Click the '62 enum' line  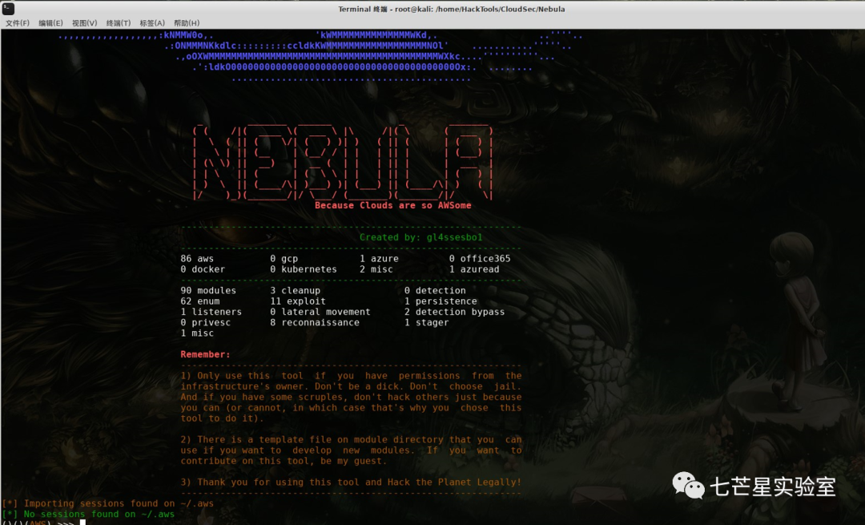pos(199,301)
